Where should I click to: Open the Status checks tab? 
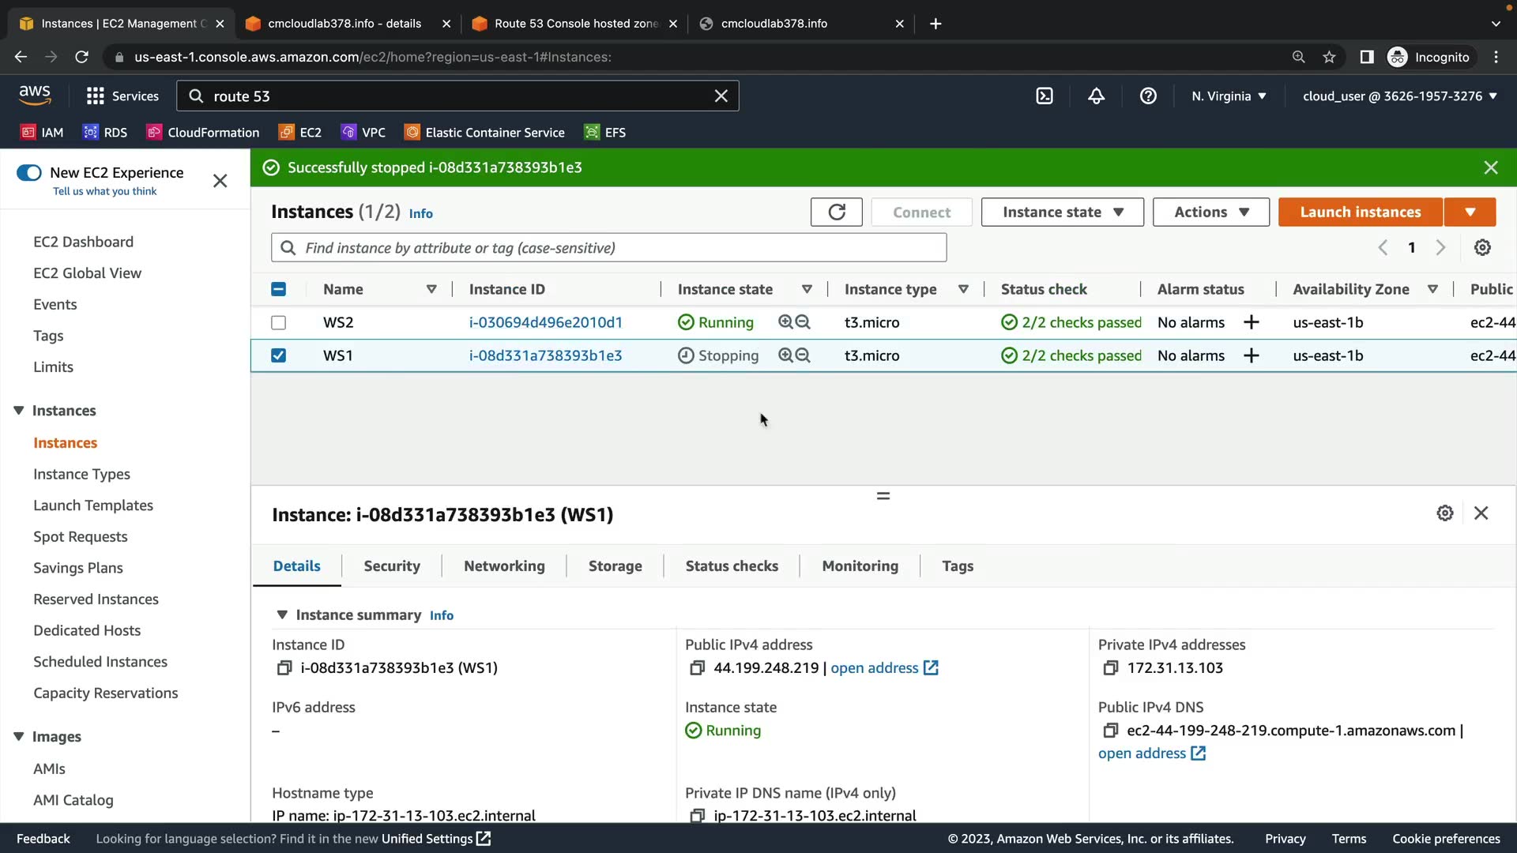coord(732,566)
